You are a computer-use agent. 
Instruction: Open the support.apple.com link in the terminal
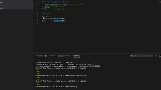pos(82,66)
